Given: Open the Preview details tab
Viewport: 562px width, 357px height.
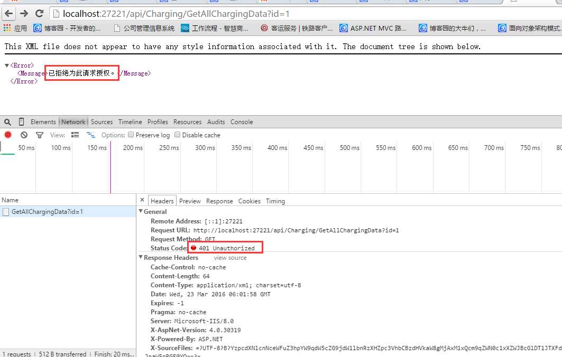Looking at the screenshot, I should (190, 201).
